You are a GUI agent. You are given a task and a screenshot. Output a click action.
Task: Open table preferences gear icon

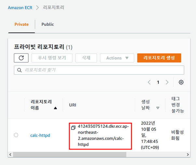point(181,82)
